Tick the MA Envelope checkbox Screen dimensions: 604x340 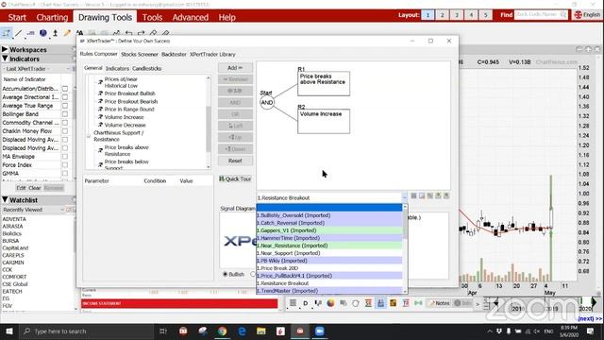point(65,157)
